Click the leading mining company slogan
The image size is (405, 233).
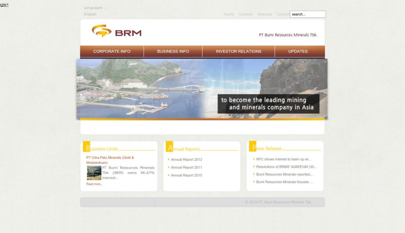[268, 104]
